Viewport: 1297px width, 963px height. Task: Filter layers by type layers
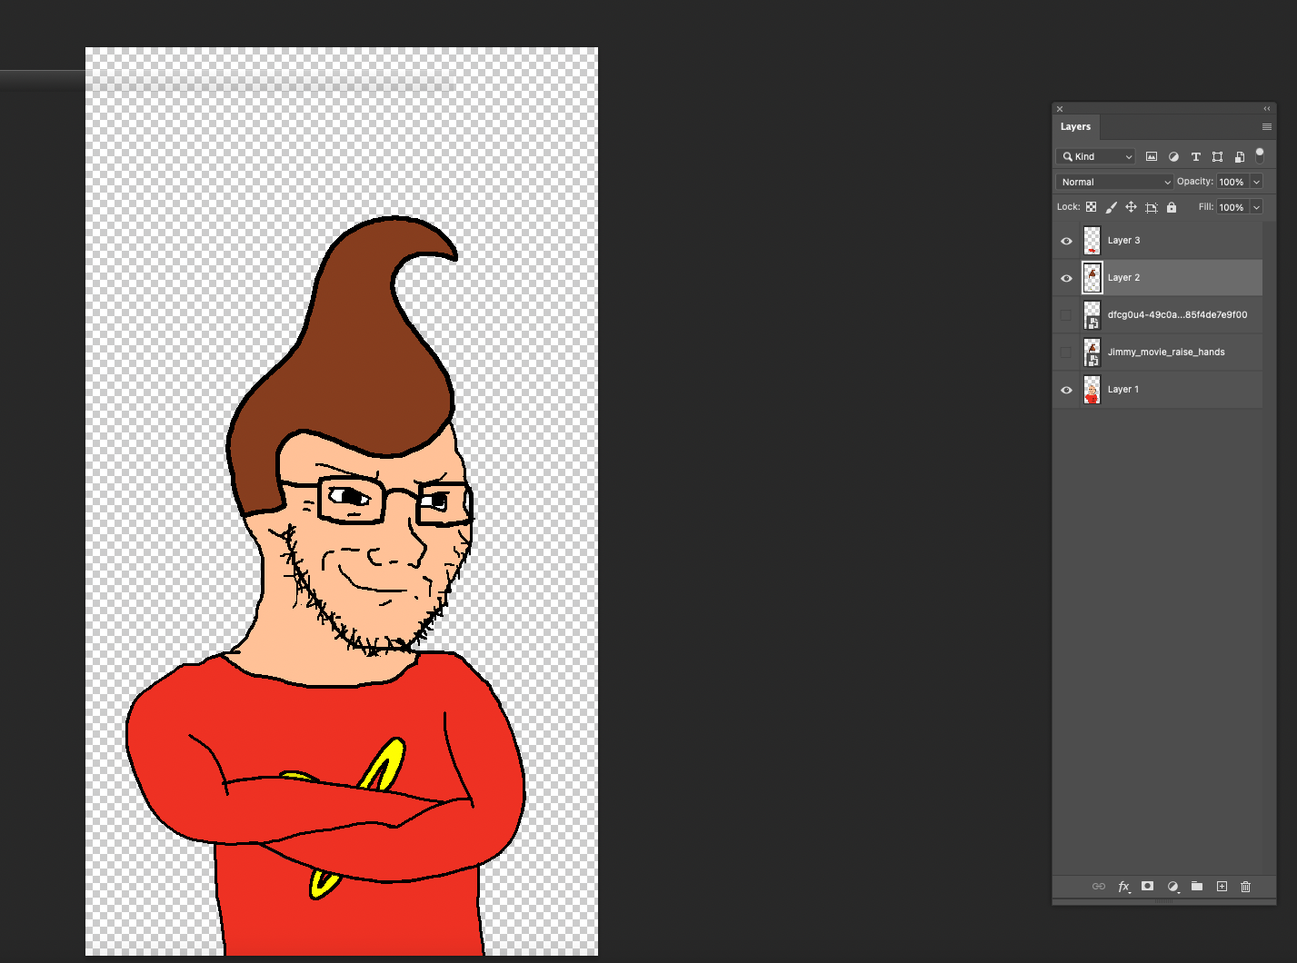[x=1195, y=156]
